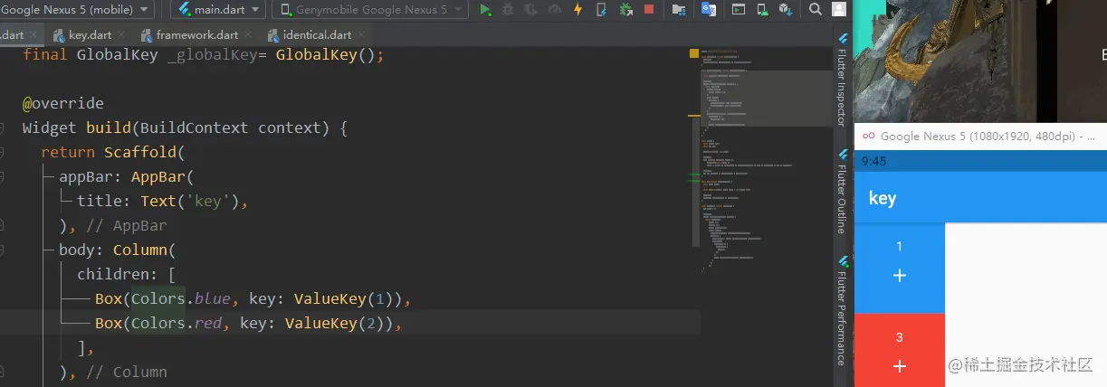Open the Genymobile Google Nexus 5 dropdown

click(x=370, y=10)
